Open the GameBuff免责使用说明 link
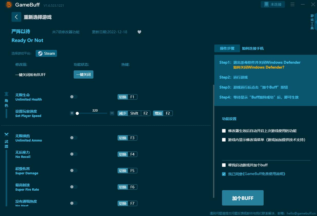 pos(264,174)
